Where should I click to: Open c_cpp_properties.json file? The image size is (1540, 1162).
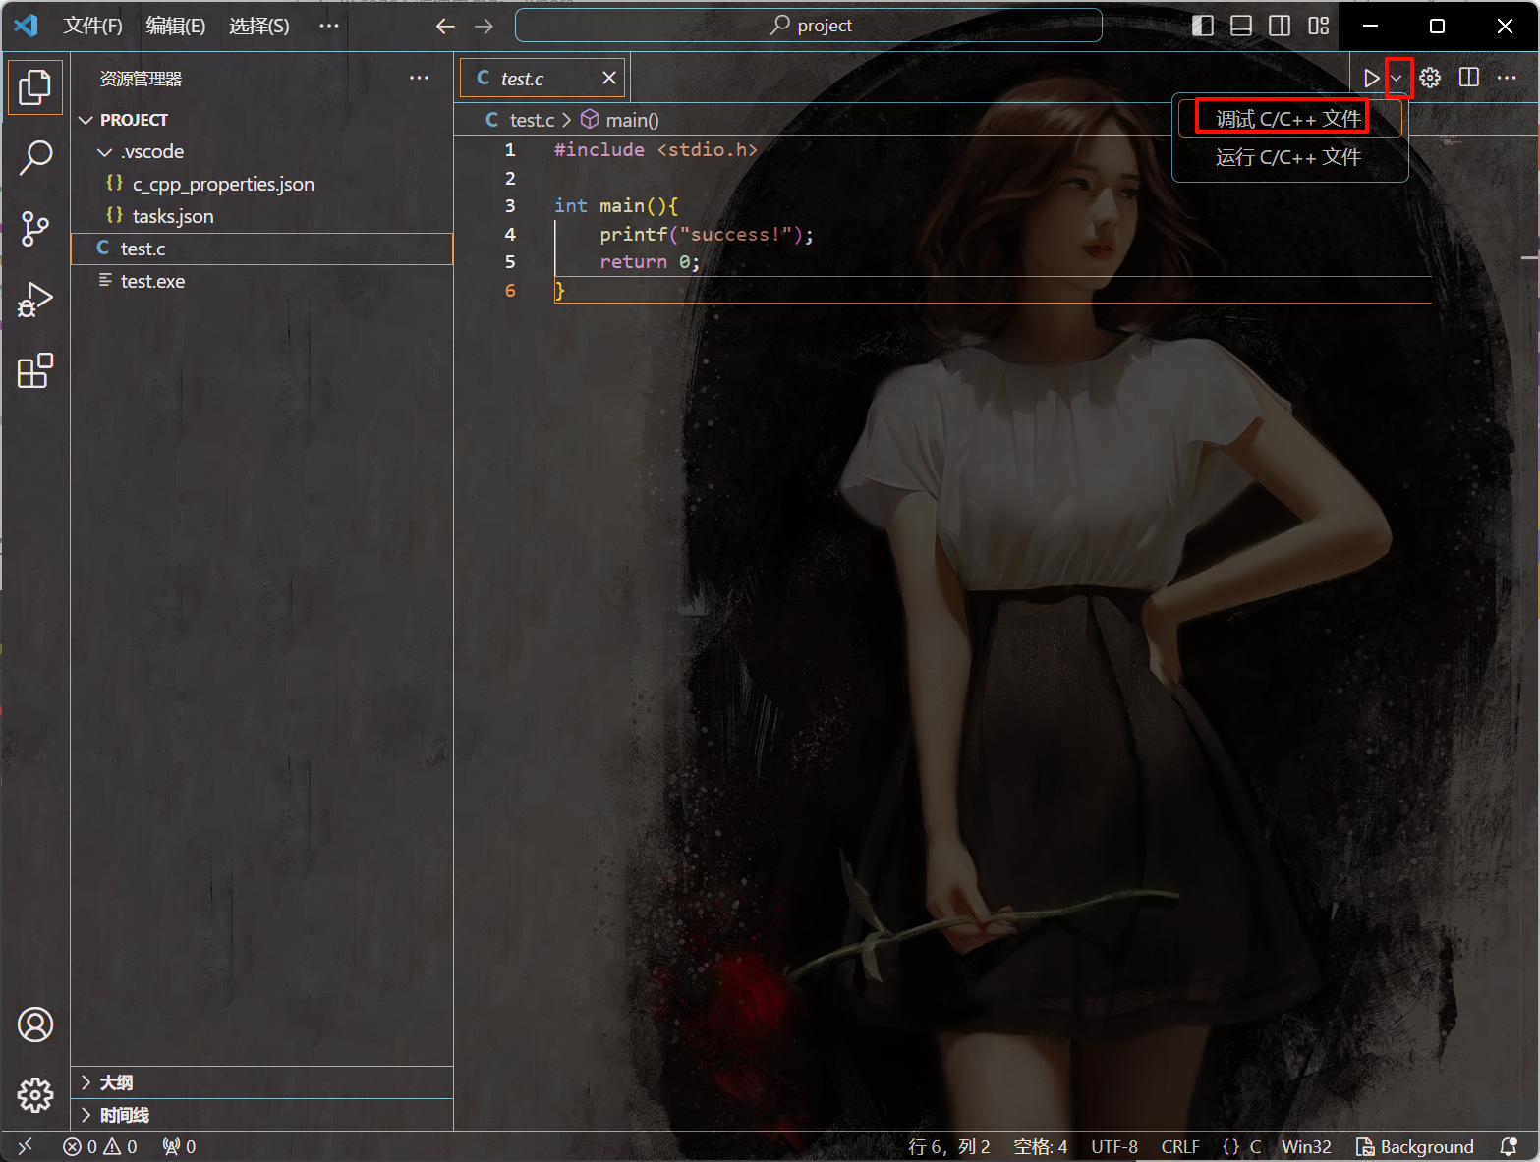261,185
